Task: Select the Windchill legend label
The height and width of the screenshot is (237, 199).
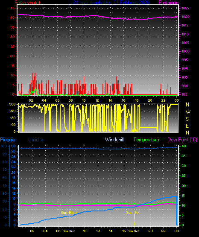Action: tap(114, 140)
